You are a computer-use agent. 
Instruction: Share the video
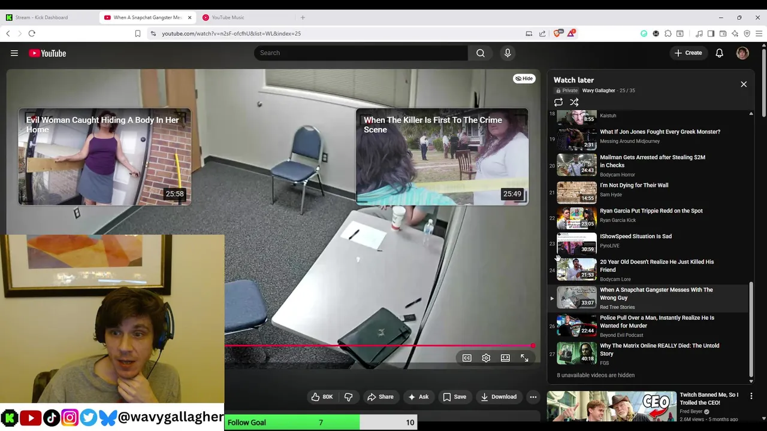381,397
